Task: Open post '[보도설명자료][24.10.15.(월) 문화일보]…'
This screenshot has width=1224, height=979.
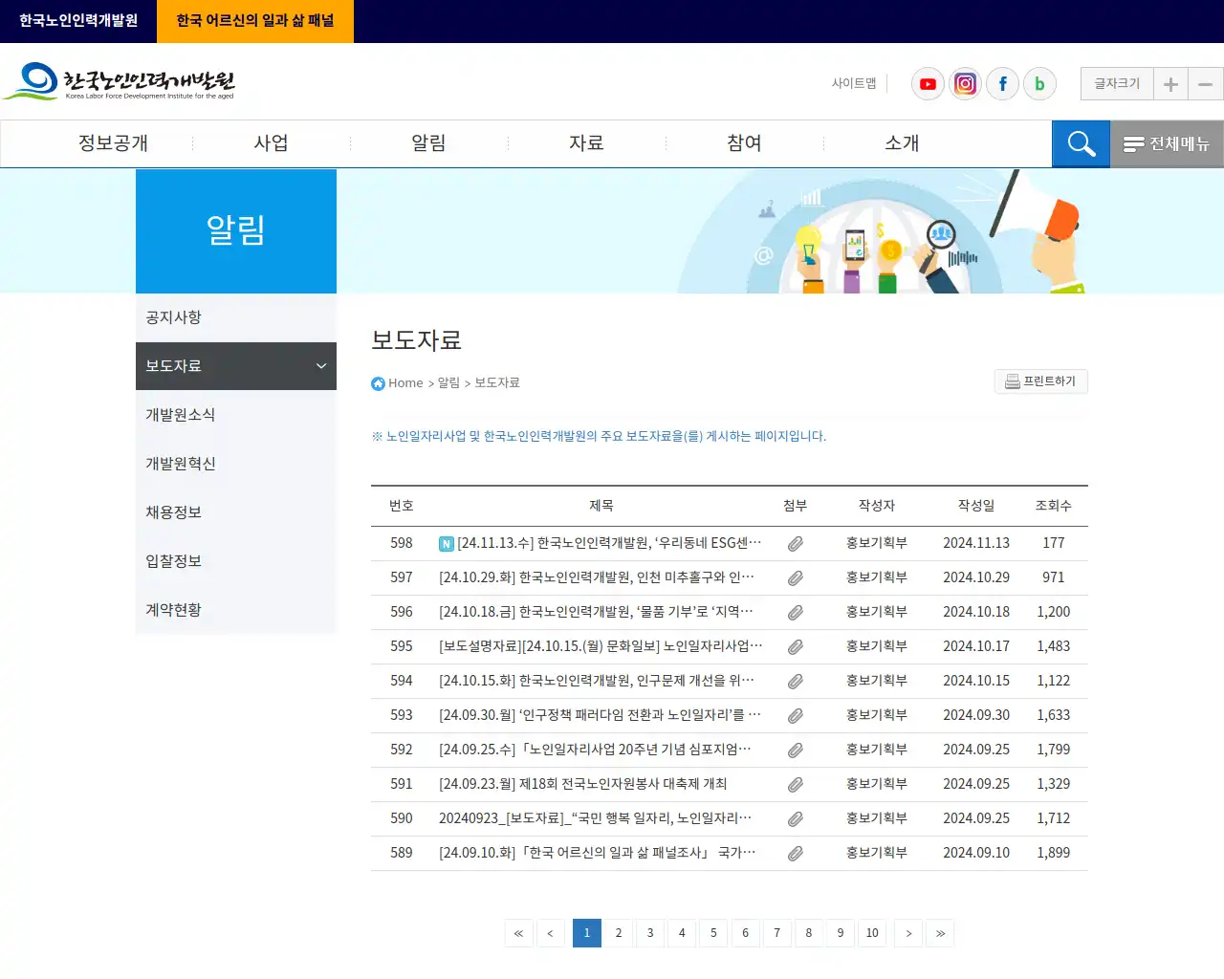Action: (601, 646)
